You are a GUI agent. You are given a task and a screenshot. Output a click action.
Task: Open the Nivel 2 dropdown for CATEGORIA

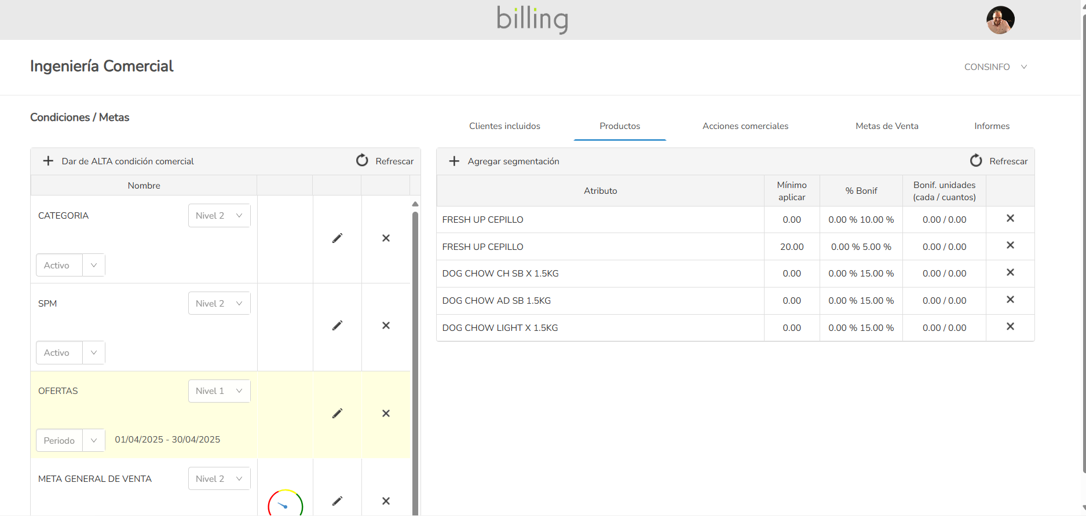(x=219, y=216)
